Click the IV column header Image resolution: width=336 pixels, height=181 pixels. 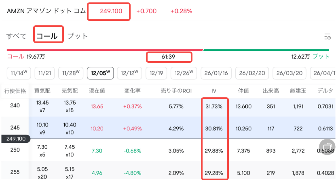click(x=213, y=91)
